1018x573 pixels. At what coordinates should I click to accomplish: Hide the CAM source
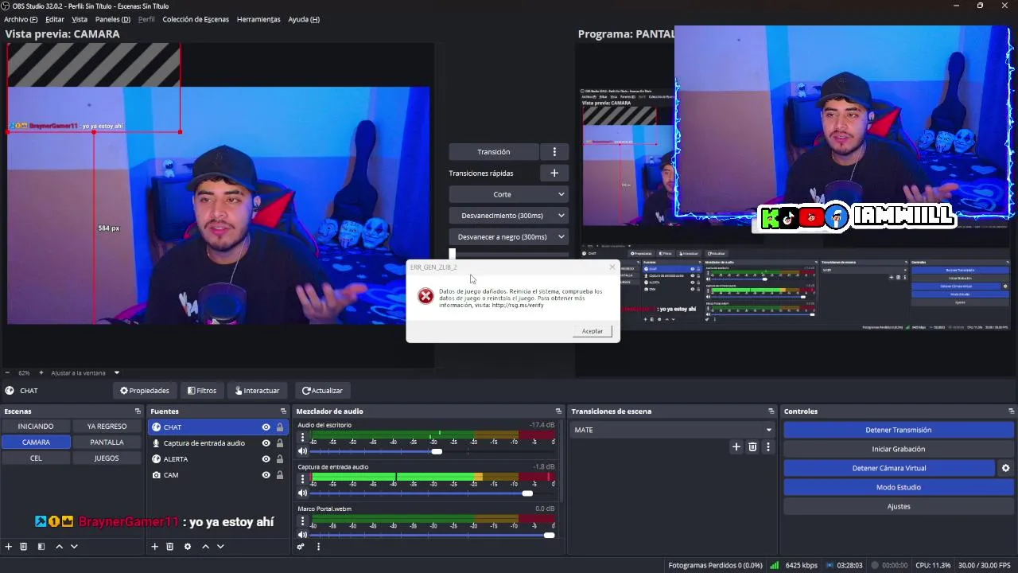[x=266, y=475]
